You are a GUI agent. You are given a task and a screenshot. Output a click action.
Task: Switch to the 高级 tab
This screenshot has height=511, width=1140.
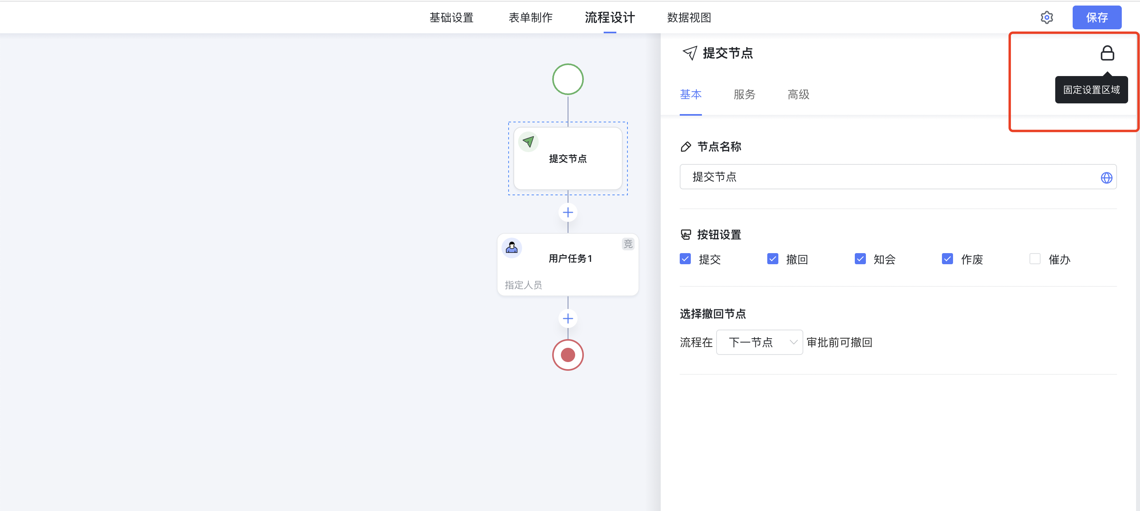[x=798, y=94]
